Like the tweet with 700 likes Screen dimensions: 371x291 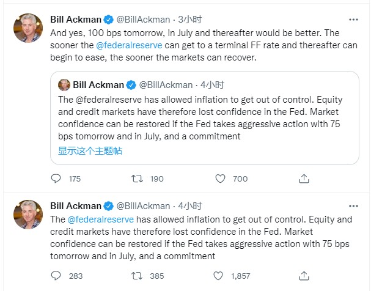tap(222, 179)
